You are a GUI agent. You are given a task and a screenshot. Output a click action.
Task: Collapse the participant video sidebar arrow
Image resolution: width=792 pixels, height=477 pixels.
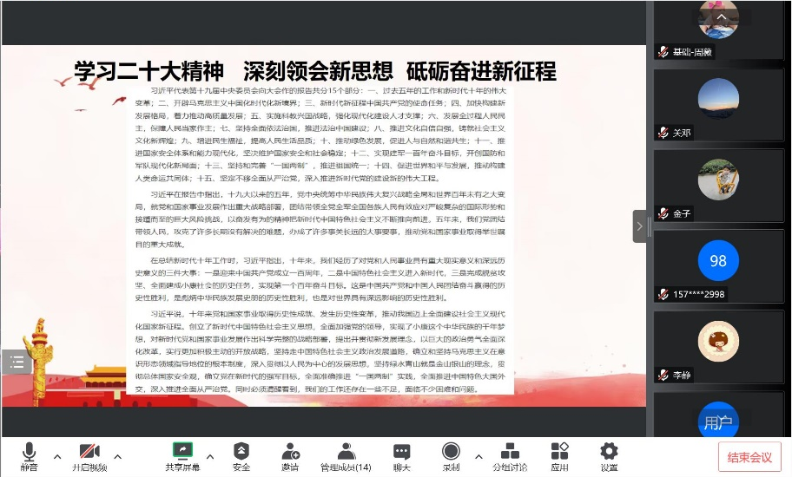point(640,226)
